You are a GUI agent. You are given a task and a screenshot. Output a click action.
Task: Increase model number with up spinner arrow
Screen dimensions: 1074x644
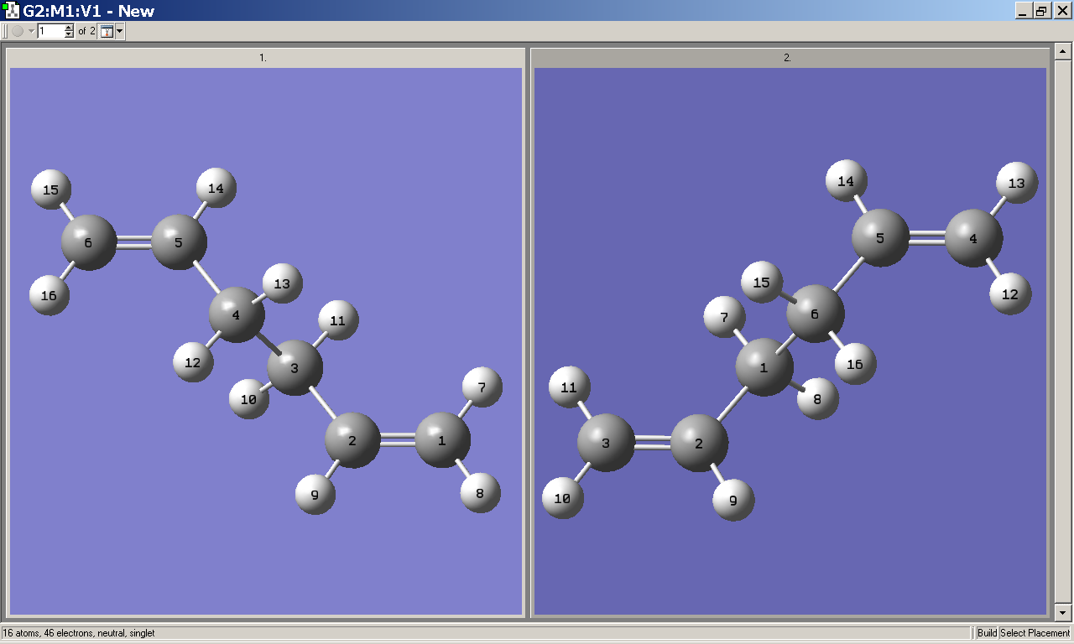click(69, 28)
